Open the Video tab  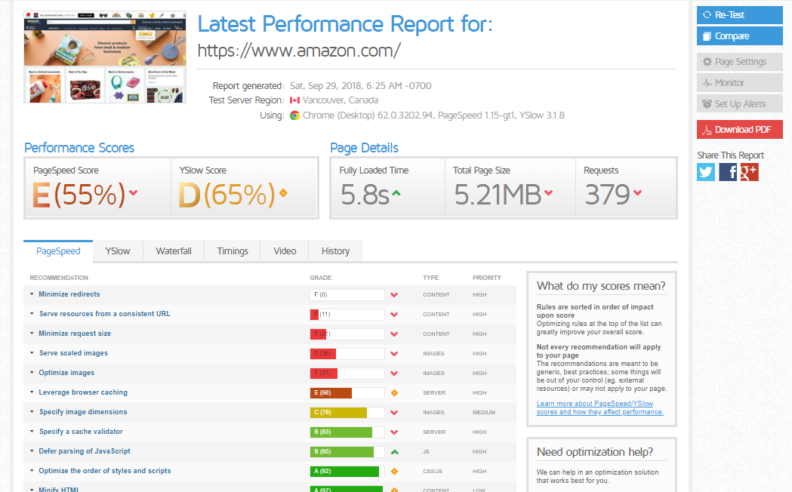(285, 251)
